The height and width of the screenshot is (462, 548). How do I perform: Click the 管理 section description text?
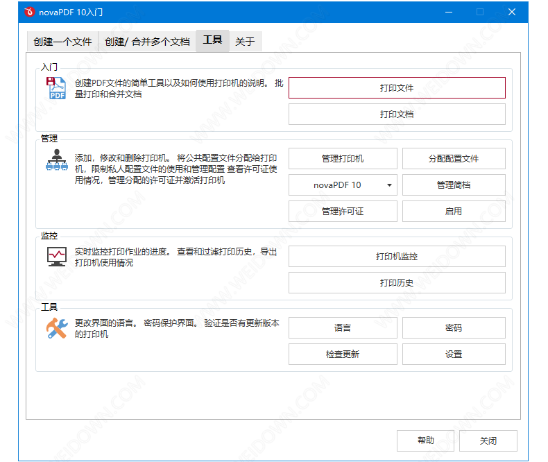click(x=175, y=169)
